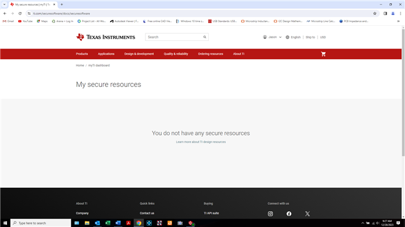Open TI's X (Twitter) page
Viewport: 405px width, 227px height.
(308, 214)
